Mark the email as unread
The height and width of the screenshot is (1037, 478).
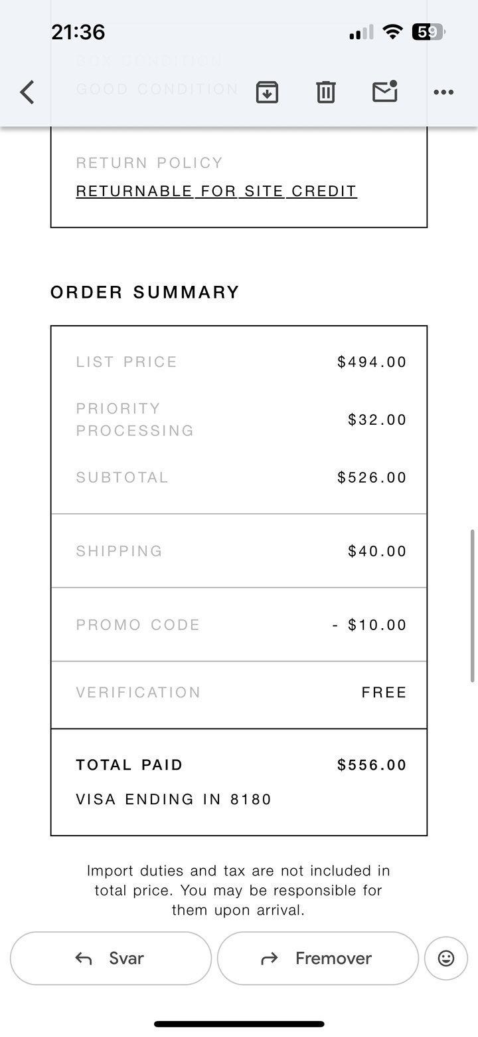point(385,92)
